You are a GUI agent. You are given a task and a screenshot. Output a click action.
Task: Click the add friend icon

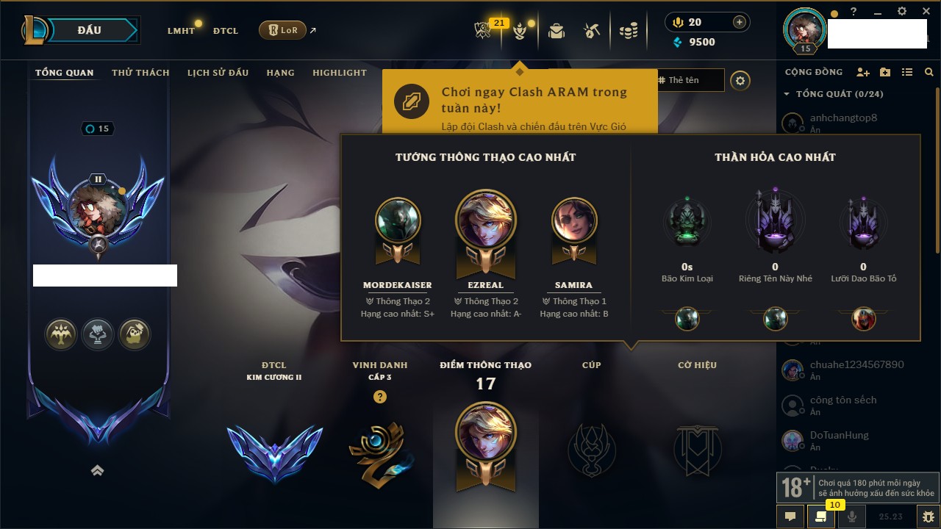(863, 72)
